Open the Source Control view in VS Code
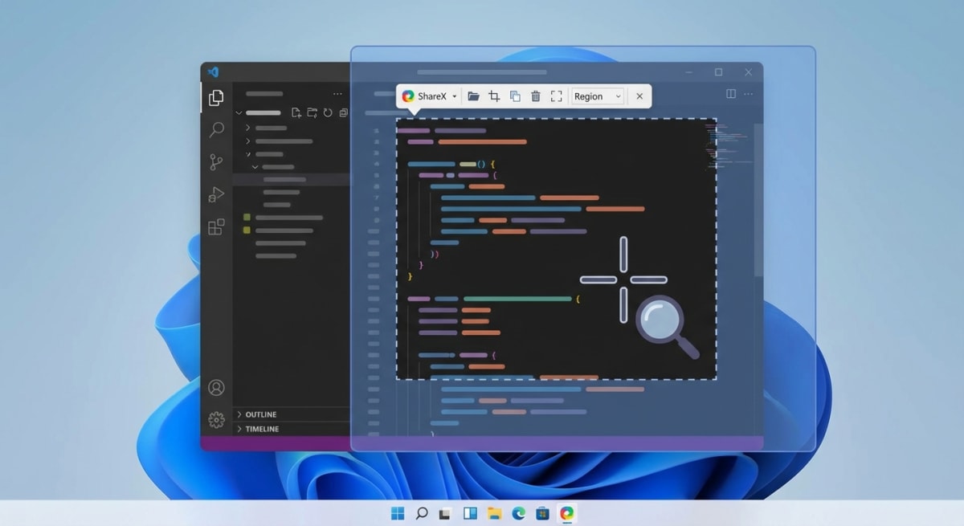 tap(214, 162)
